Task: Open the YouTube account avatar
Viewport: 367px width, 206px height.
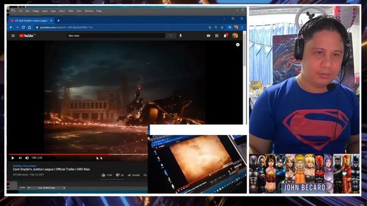Action: point(235,35)
